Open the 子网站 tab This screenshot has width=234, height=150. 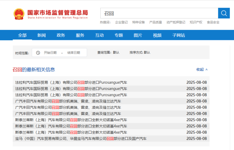[178, 35]
